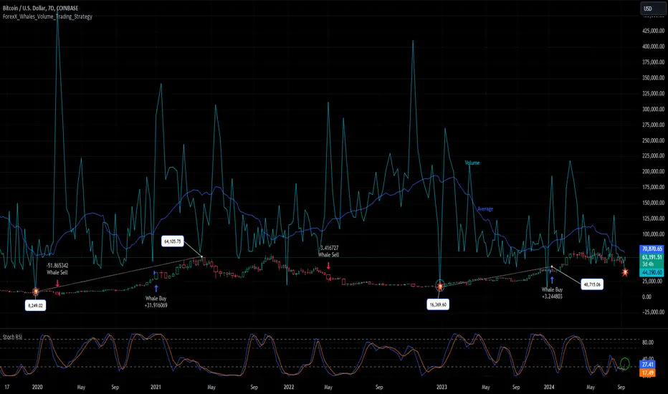The width and height of the screenshot is (668, 394).
Task: Click the Whale Buy +3.244803 annotation
Action: pos(552,293)
